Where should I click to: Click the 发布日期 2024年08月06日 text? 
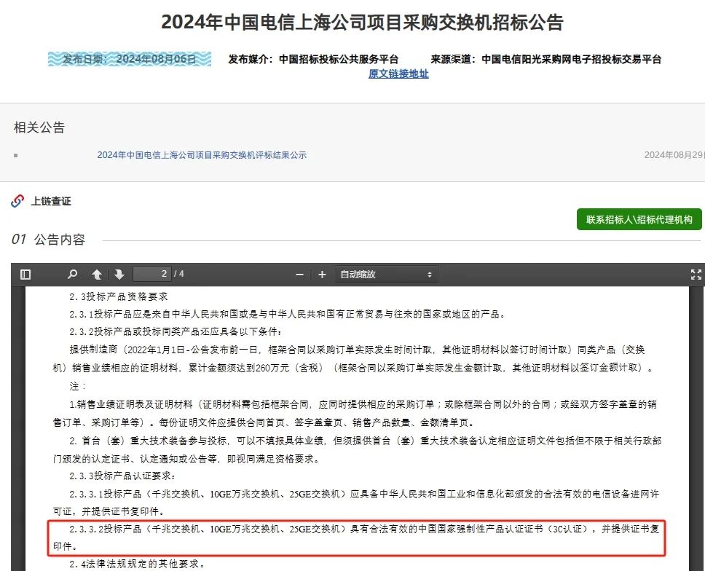coord(130,59)
